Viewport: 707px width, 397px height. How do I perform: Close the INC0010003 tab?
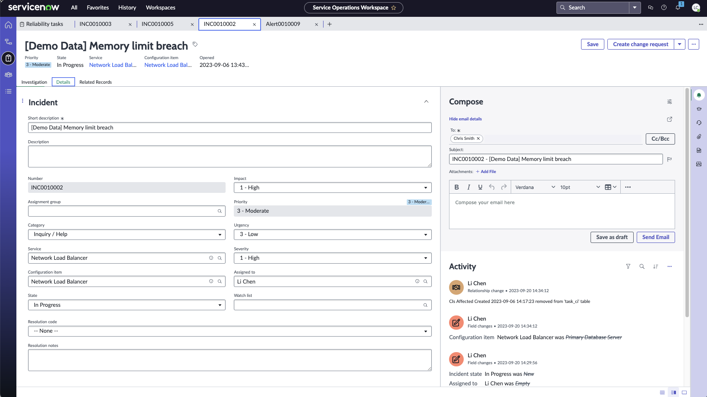(130, 25)
